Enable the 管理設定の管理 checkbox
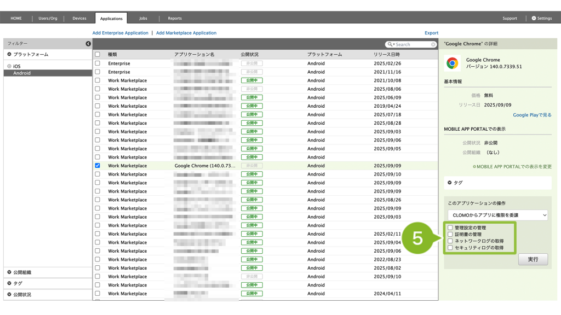 point(450,227)
